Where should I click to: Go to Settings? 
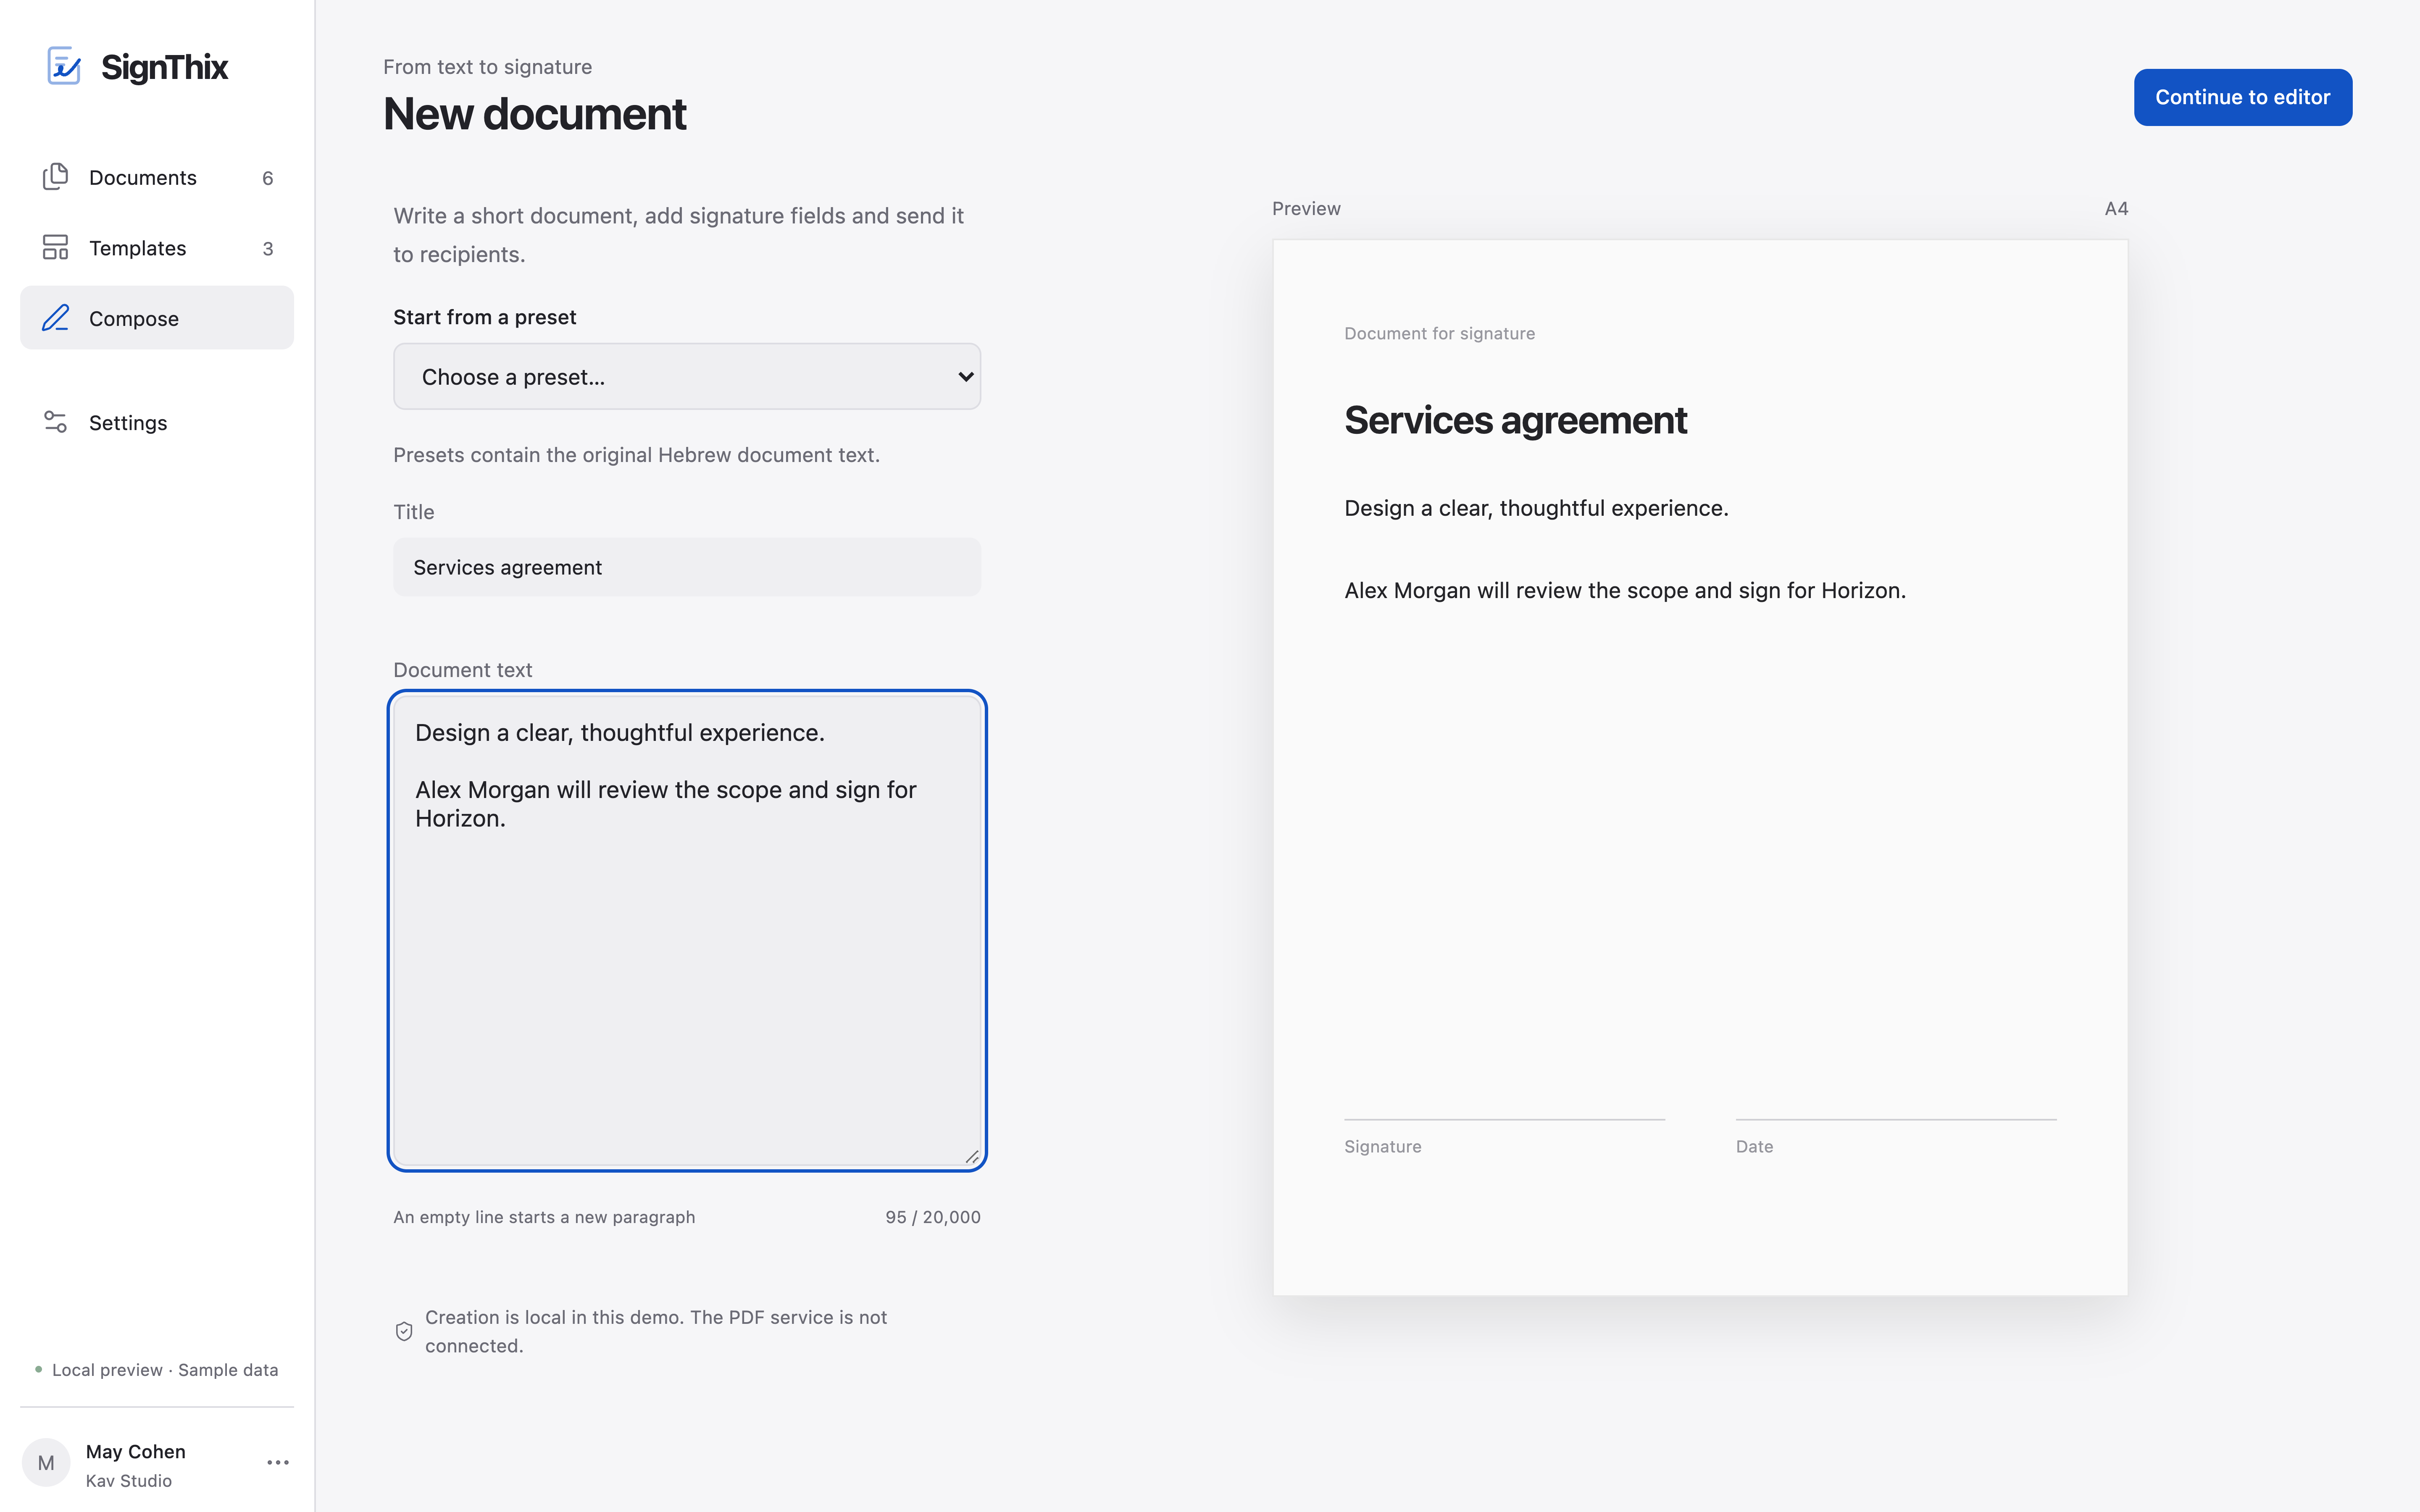tap(157, 422)
